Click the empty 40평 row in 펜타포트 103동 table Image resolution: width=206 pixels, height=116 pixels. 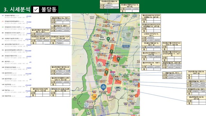tap(40, 93)
